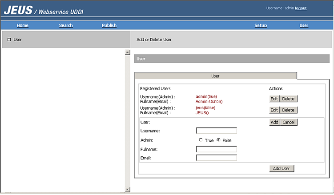Open the Search menu
This screenshot has height=195, width=334.
tap(66, 25)
